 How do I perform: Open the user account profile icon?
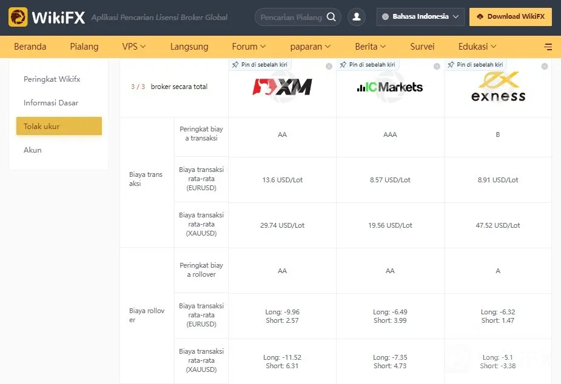pyautogui.click(x=357, y=17)
